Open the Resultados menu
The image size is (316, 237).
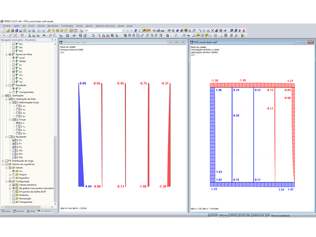tap(53, 26)
